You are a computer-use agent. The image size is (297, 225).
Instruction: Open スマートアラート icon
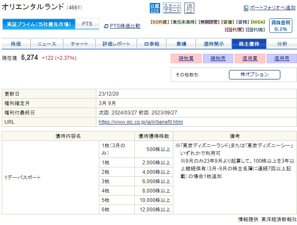click(x=172, y=8)
